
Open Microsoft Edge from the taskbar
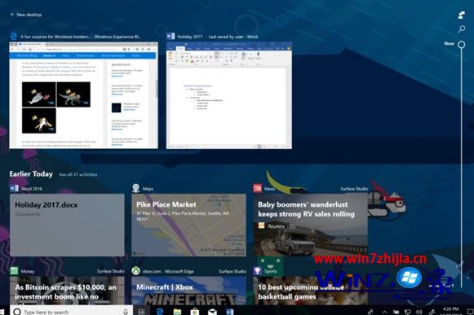pos(160,312)
